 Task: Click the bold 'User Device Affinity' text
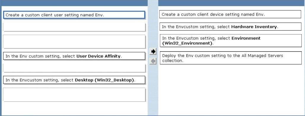[x=99, y=56]
